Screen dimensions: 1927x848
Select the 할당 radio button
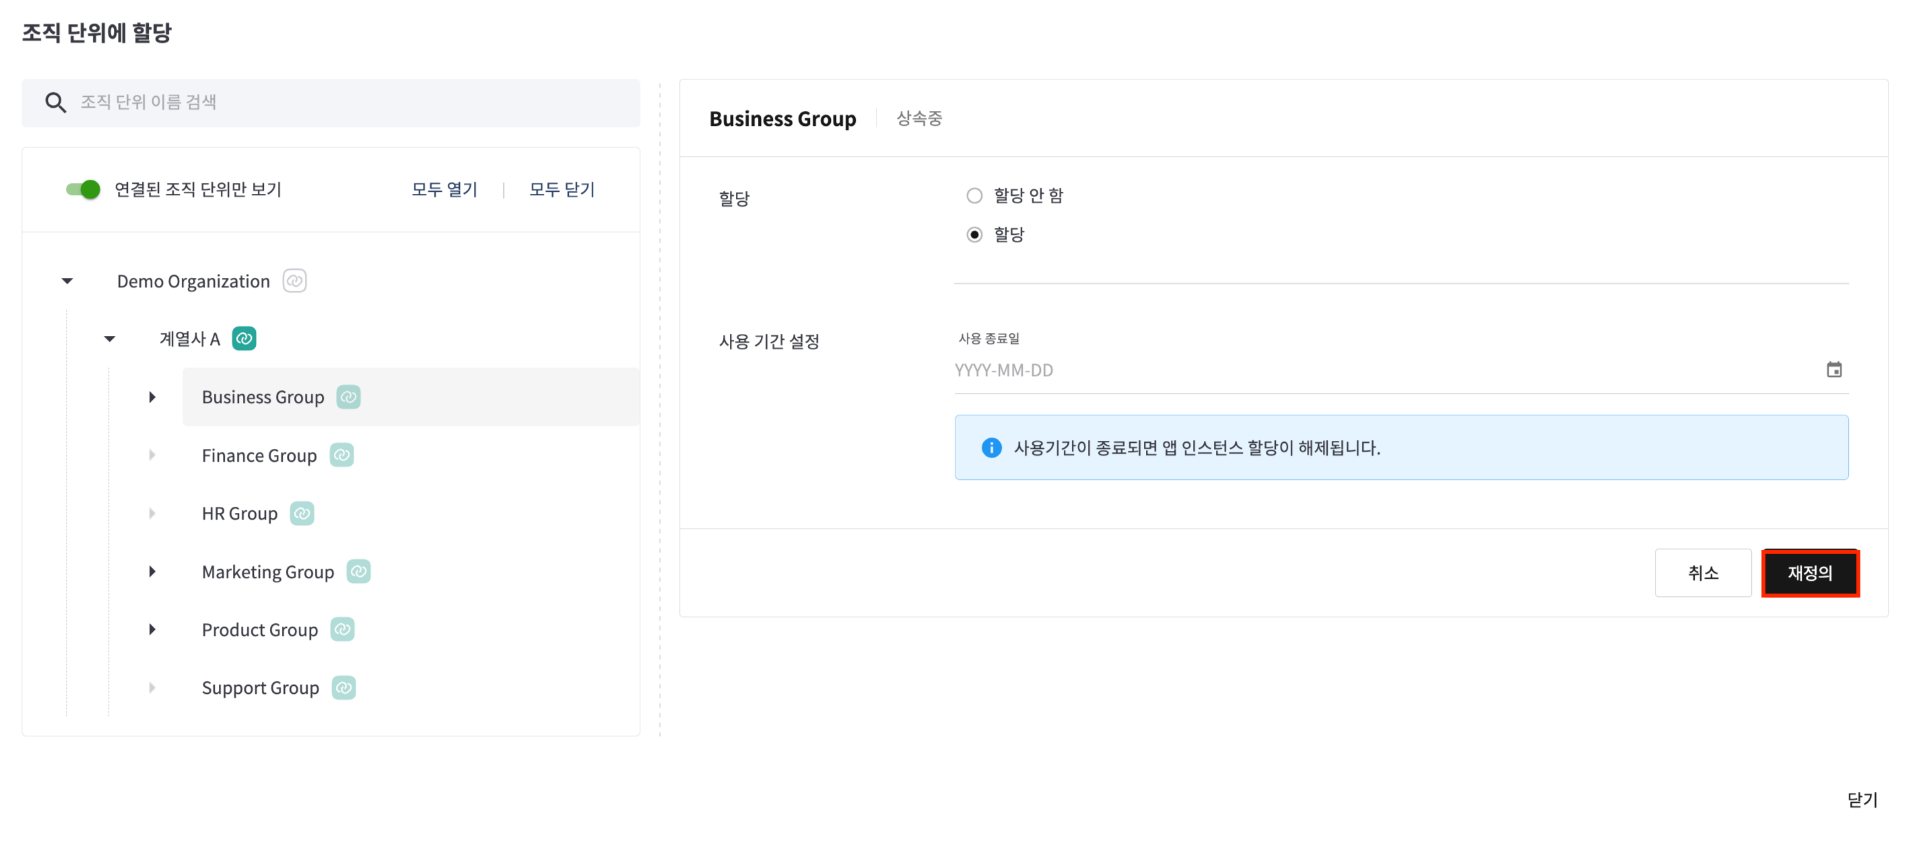974,235
